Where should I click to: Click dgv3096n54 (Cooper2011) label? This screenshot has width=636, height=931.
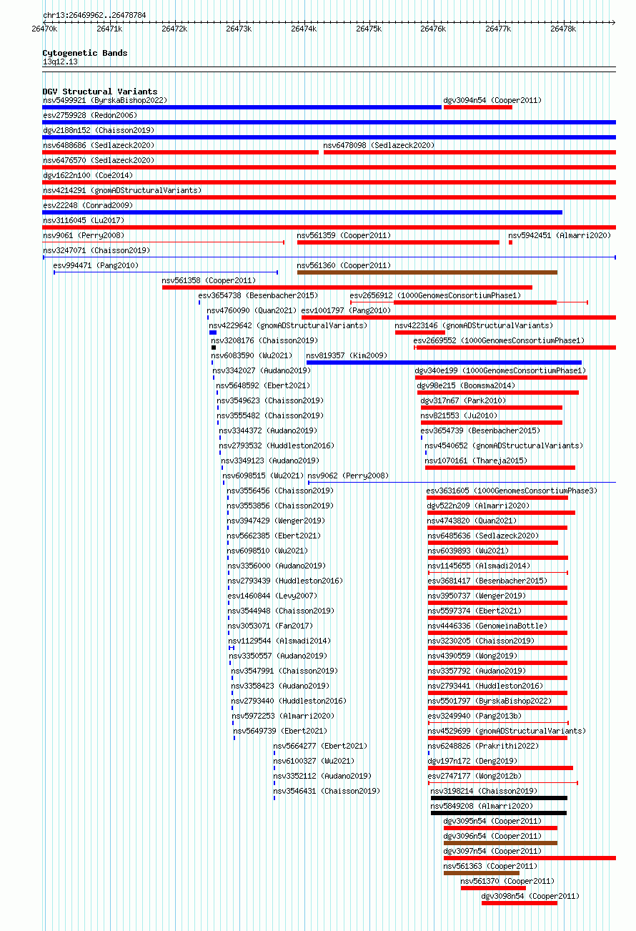click(492, 836)
